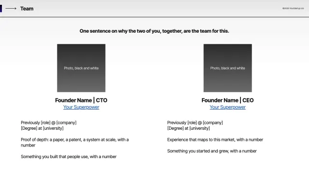Open the CEO's Your Superpower link
Viewport: 309px width, 173px height.
pos(227,107)
